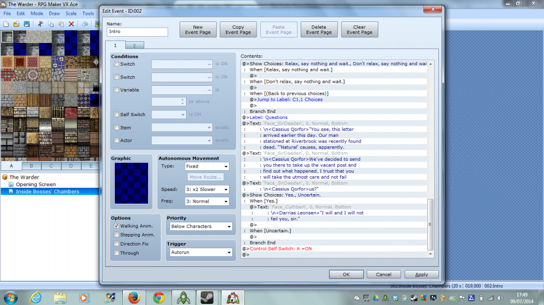The image size is (544, 305).
Task: Click the Copy icon in toolbar
Action: point(51,24)
